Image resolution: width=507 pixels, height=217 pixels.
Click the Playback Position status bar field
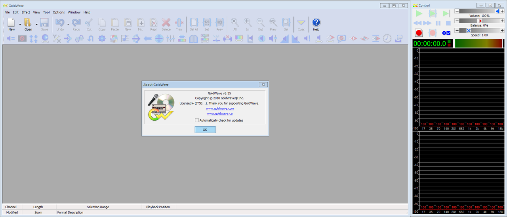(x=158, y=207)
